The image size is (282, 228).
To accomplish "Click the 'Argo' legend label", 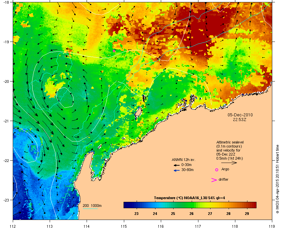I will point(225,169).
